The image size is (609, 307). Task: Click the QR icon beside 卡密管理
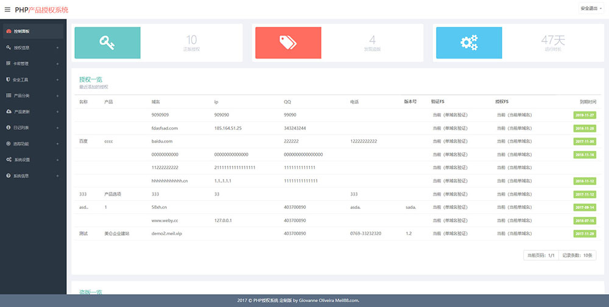[9, 63]
